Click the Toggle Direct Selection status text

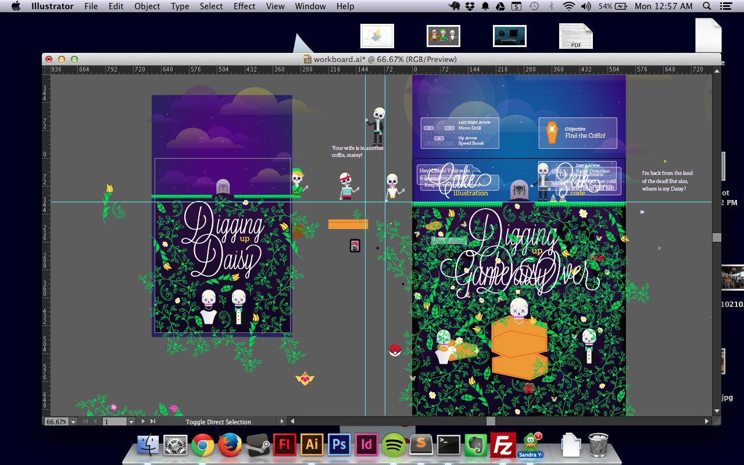point(219,422)
